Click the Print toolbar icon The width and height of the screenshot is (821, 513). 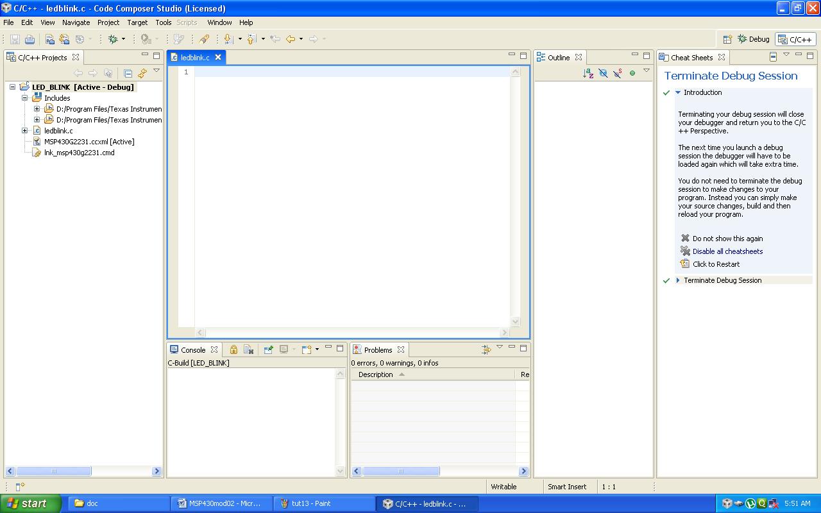(30, 39)
